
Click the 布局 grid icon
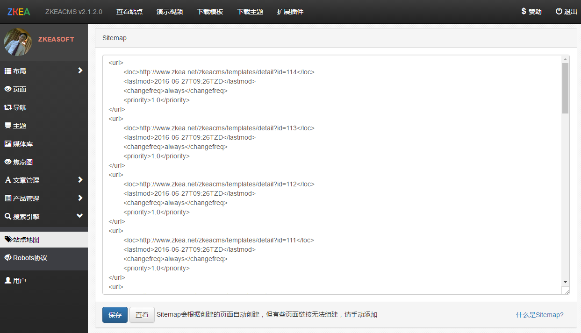click(8, 71)
